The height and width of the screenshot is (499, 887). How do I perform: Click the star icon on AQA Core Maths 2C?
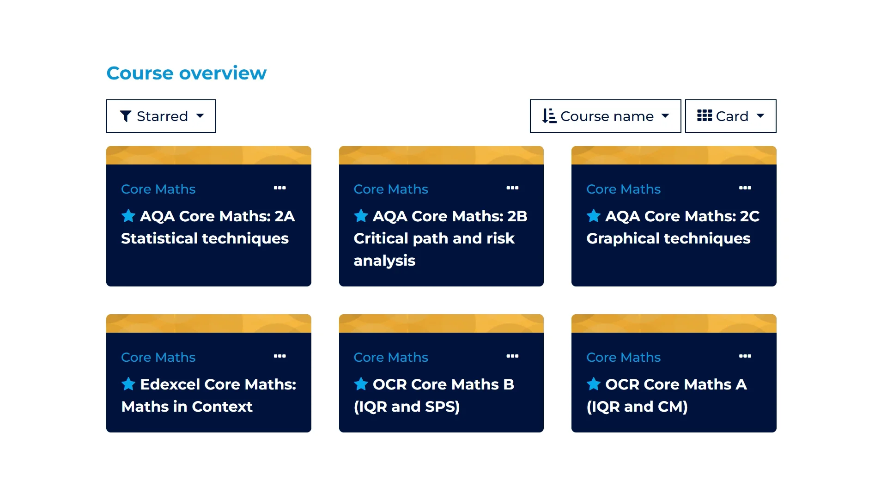594,216
